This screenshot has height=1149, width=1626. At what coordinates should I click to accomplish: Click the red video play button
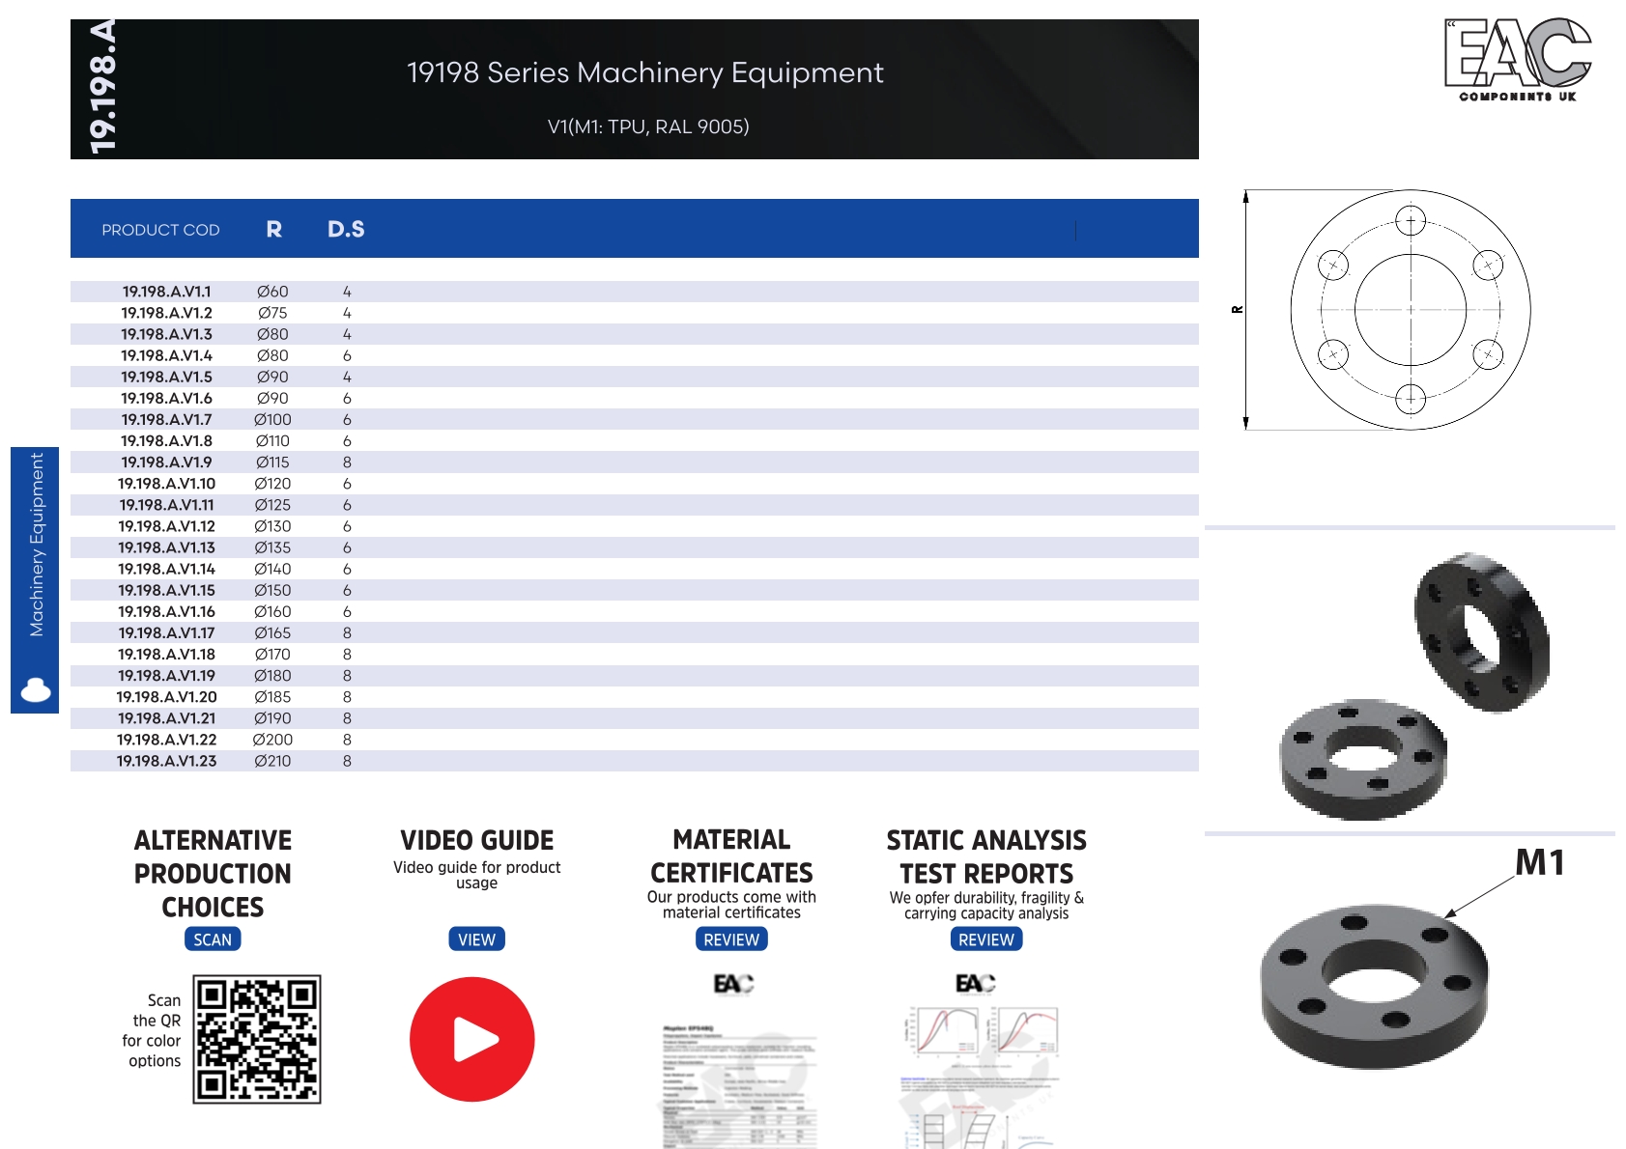point(471,1039)
